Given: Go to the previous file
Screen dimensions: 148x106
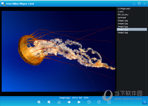Looking at the screenshot, I should (69, 102).
